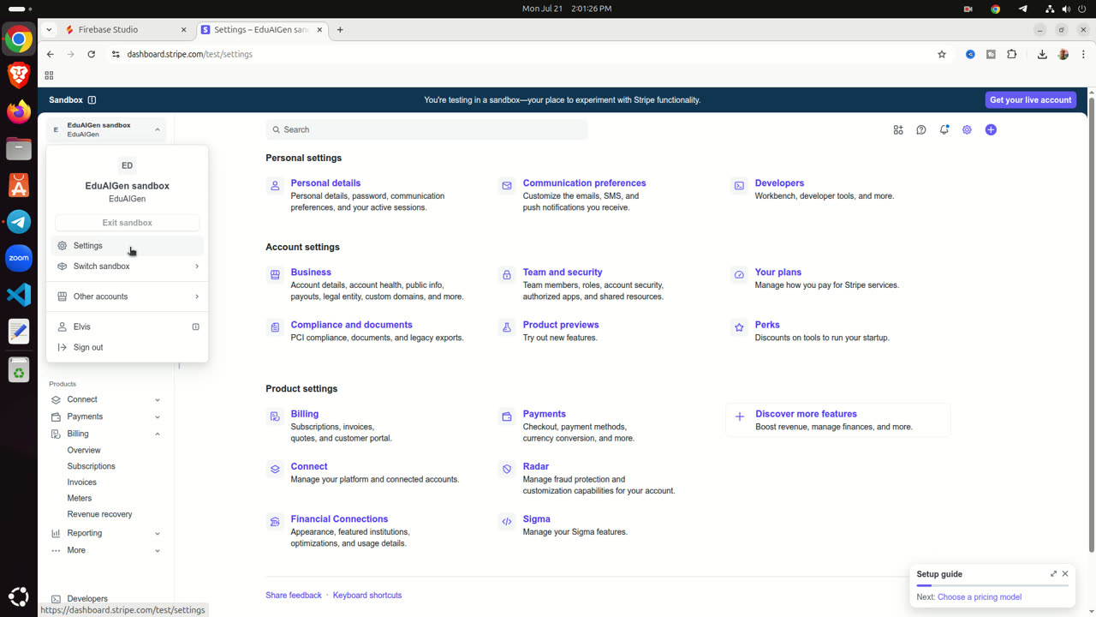Click the Share feedback link
This screenshot has width=1096, height=617.
(294, 596)
